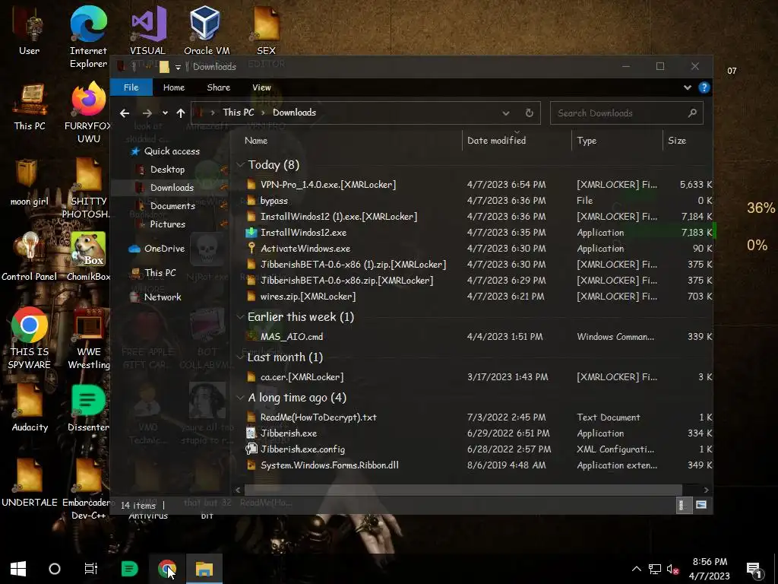The width and height of the screenshot is (778, 584).
Task: Select OneDrive in navigation pane
Action: (x=157, y=249)
